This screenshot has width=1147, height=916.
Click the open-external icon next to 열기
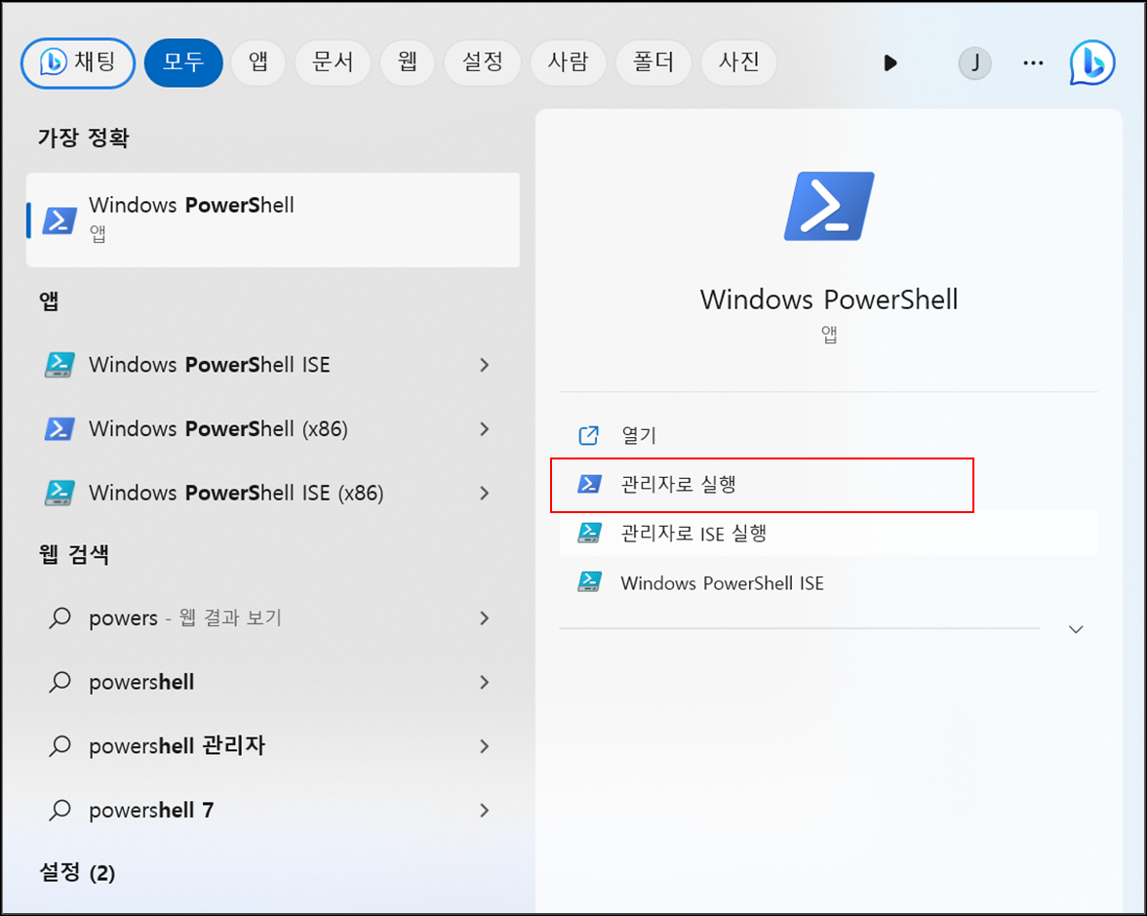click(x=589, y=435)
